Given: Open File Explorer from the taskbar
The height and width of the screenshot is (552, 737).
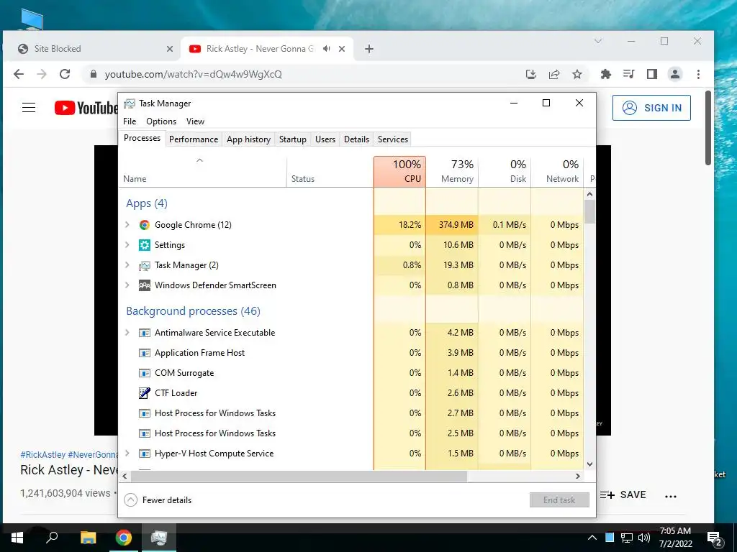Looking at the screenshot, I should (88, 538).
